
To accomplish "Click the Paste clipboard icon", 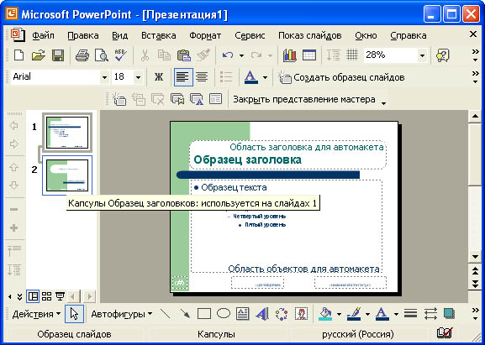I will (x=184, y=55).
